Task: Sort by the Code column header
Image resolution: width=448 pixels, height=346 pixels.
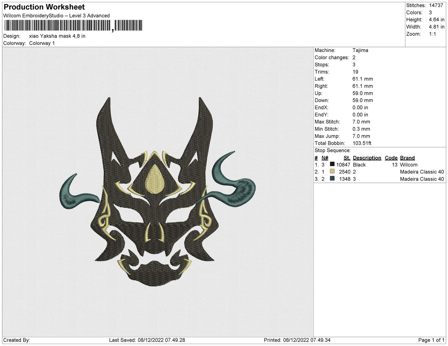Action: click(391, 158)
